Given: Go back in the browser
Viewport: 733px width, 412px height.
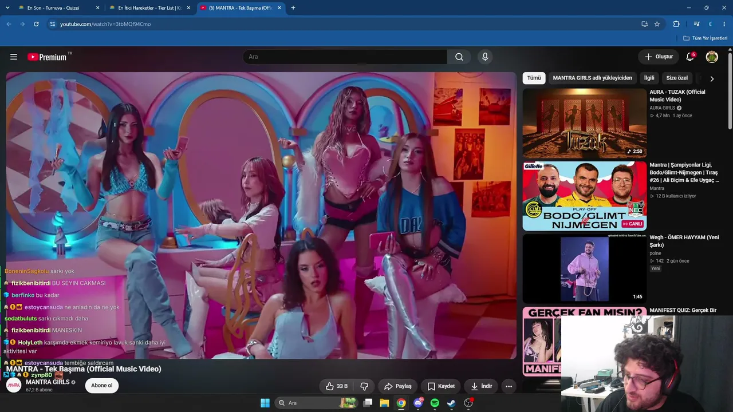Looking at the screenshot, I should (9, 24).
